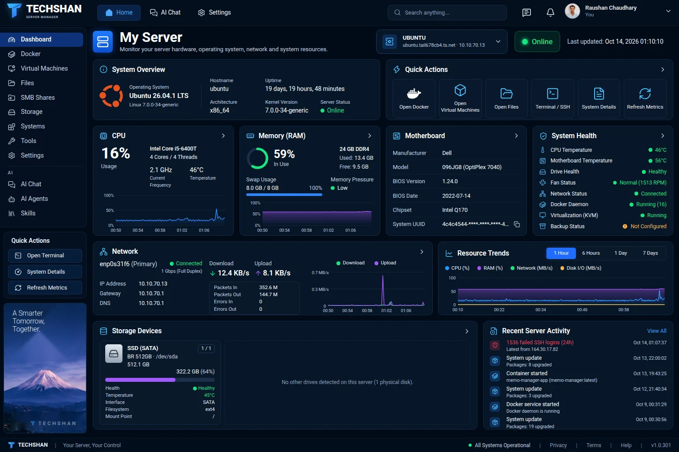The width and height of the screenshot is (679, 452).
Task: Open Skills in sidebar
Action: tap(42, 213)
